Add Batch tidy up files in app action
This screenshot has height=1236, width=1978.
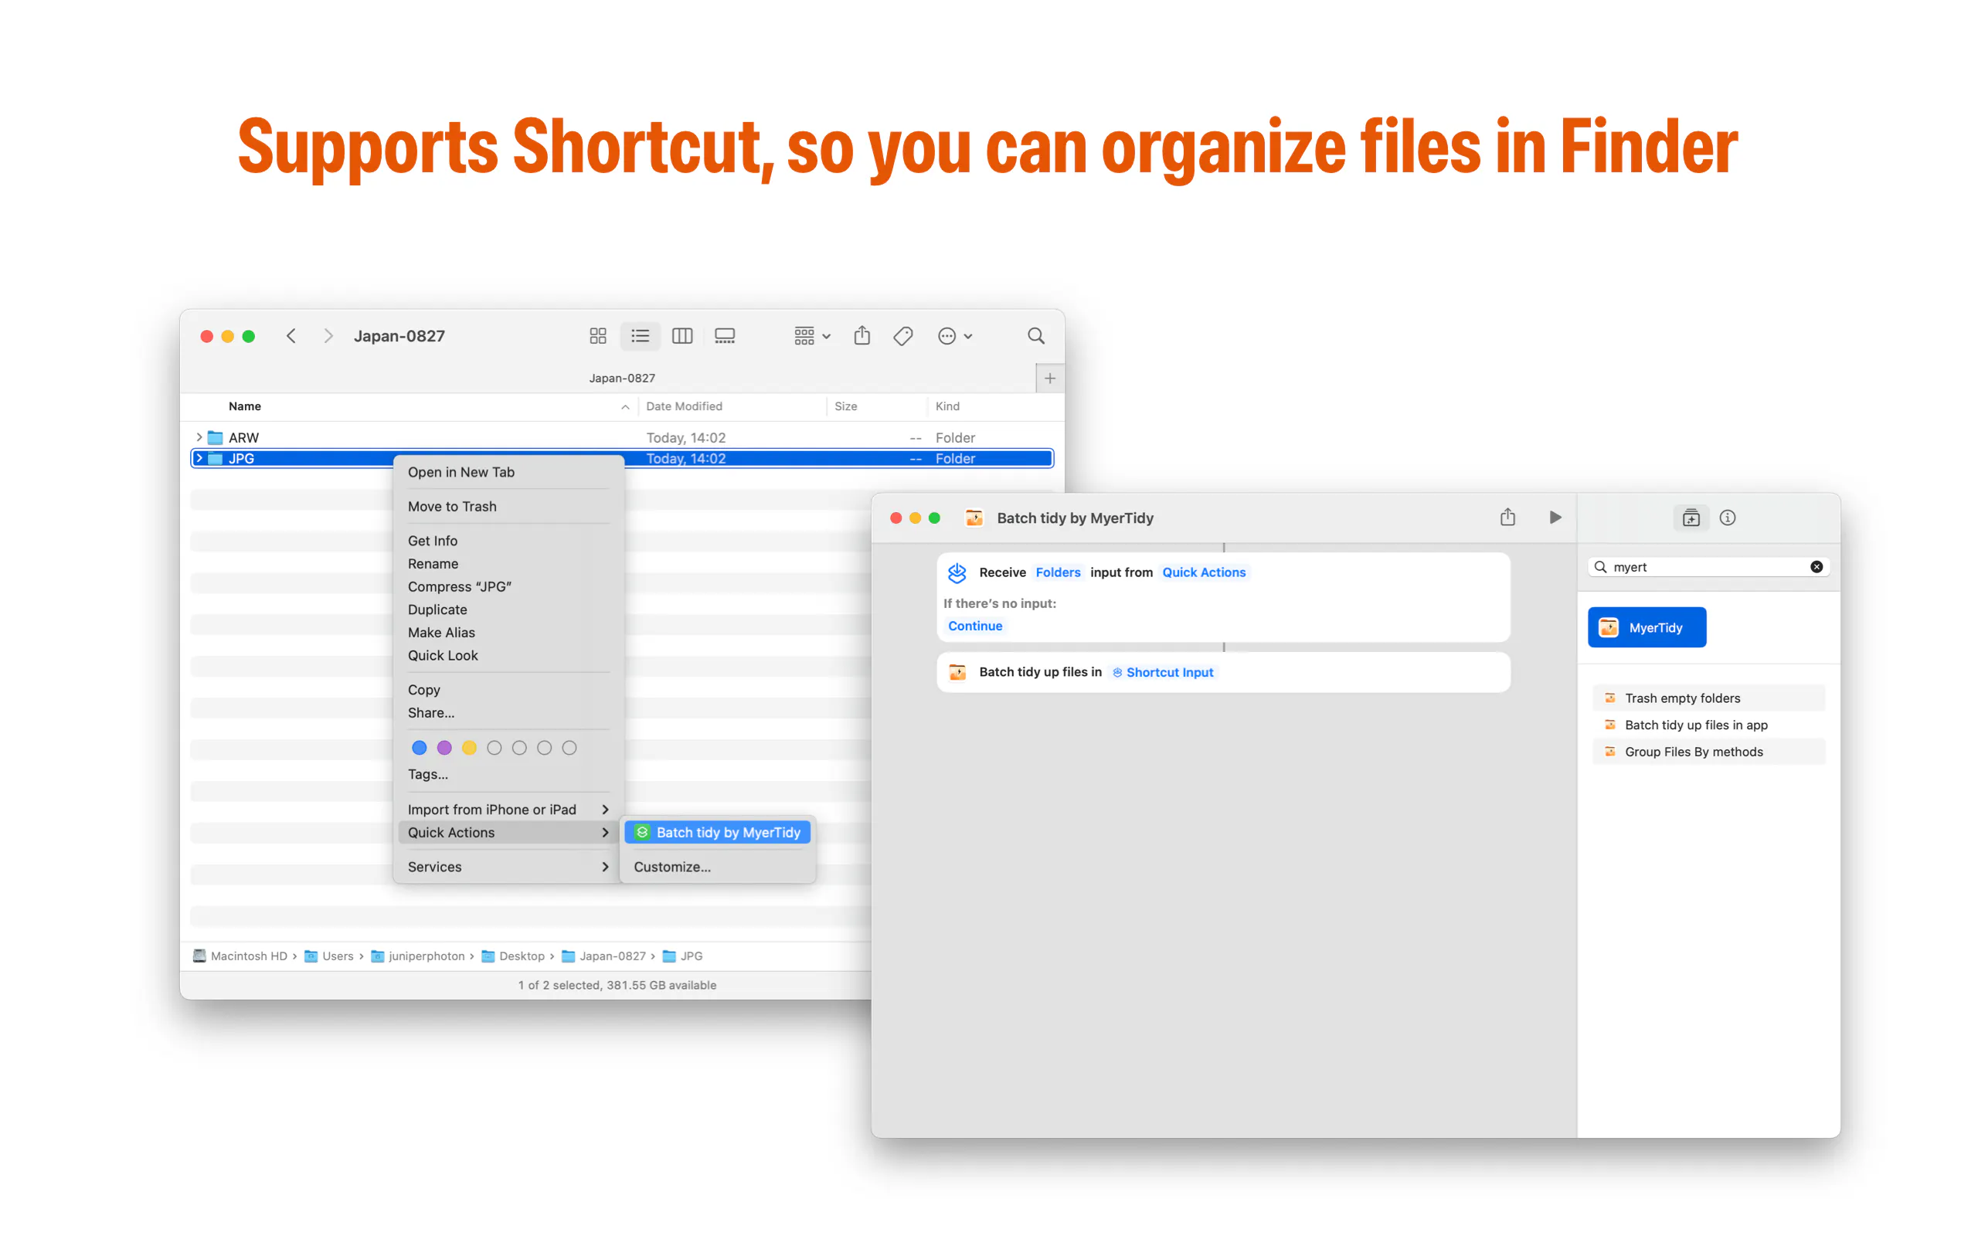(x=1708, y=725)
